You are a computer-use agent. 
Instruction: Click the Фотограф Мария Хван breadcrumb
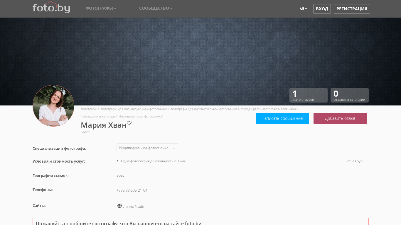279,109
